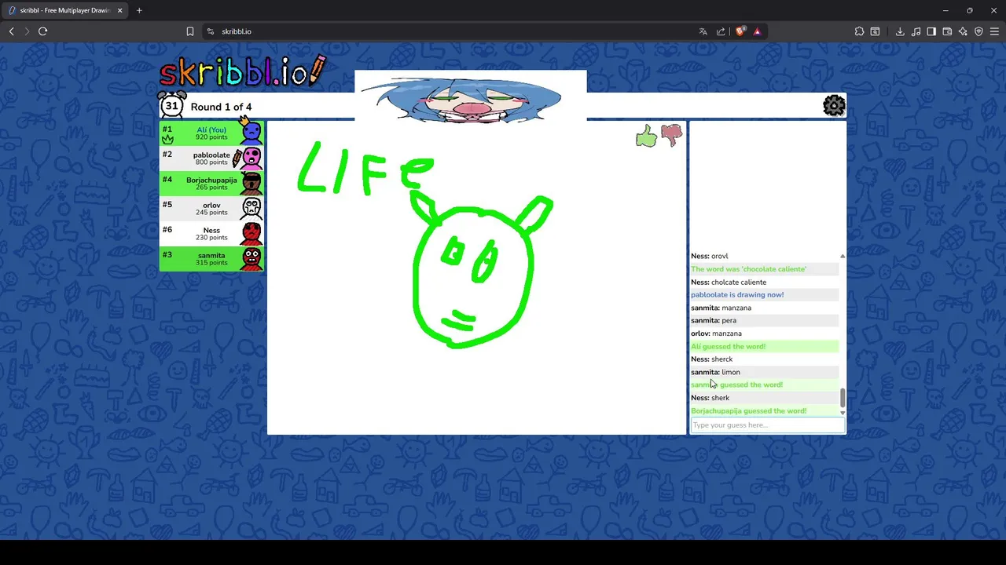Open the browser hamburger menu

[x=994, y=31]
